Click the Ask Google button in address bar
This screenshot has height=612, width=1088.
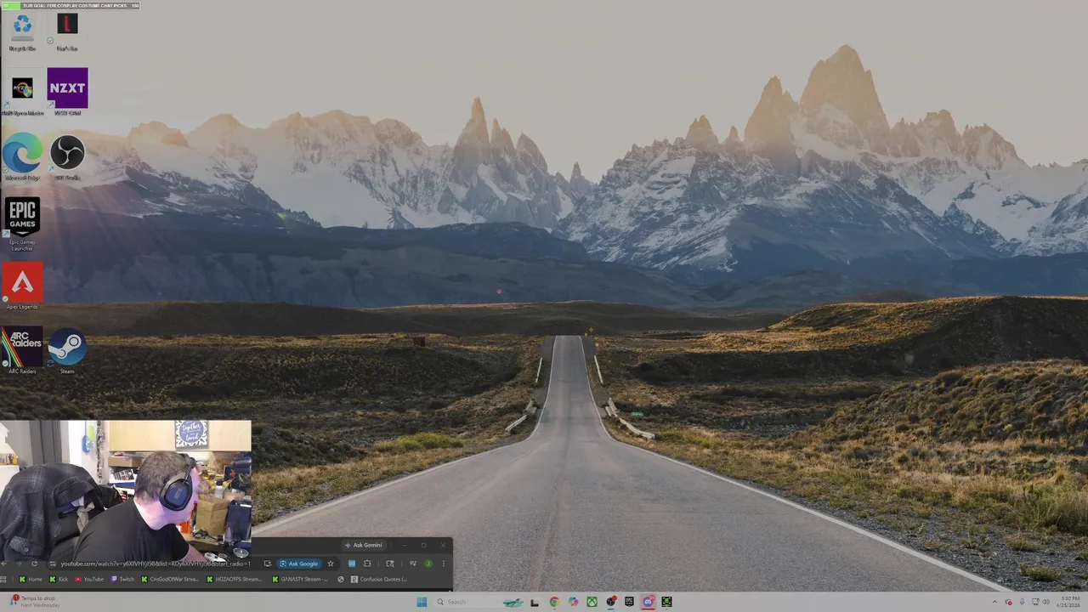click(x=299, y=564)
